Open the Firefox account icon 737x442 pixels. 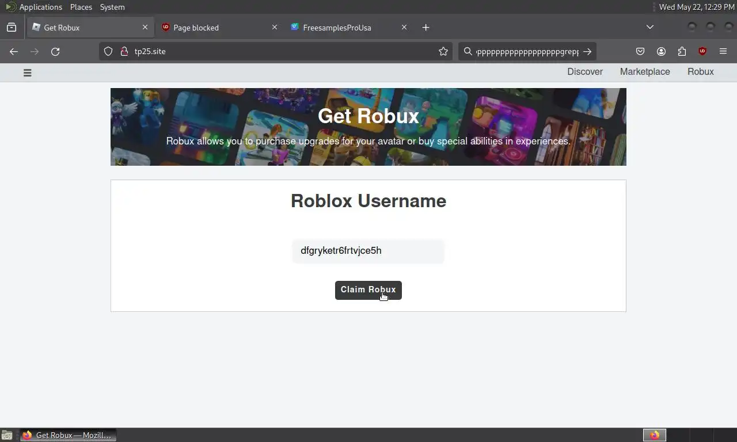(661, 51)
